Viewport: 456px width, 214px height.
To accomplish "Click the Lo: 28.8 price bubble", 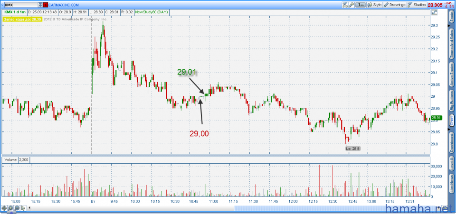I will pyautogui.click(x=352, y=149).
